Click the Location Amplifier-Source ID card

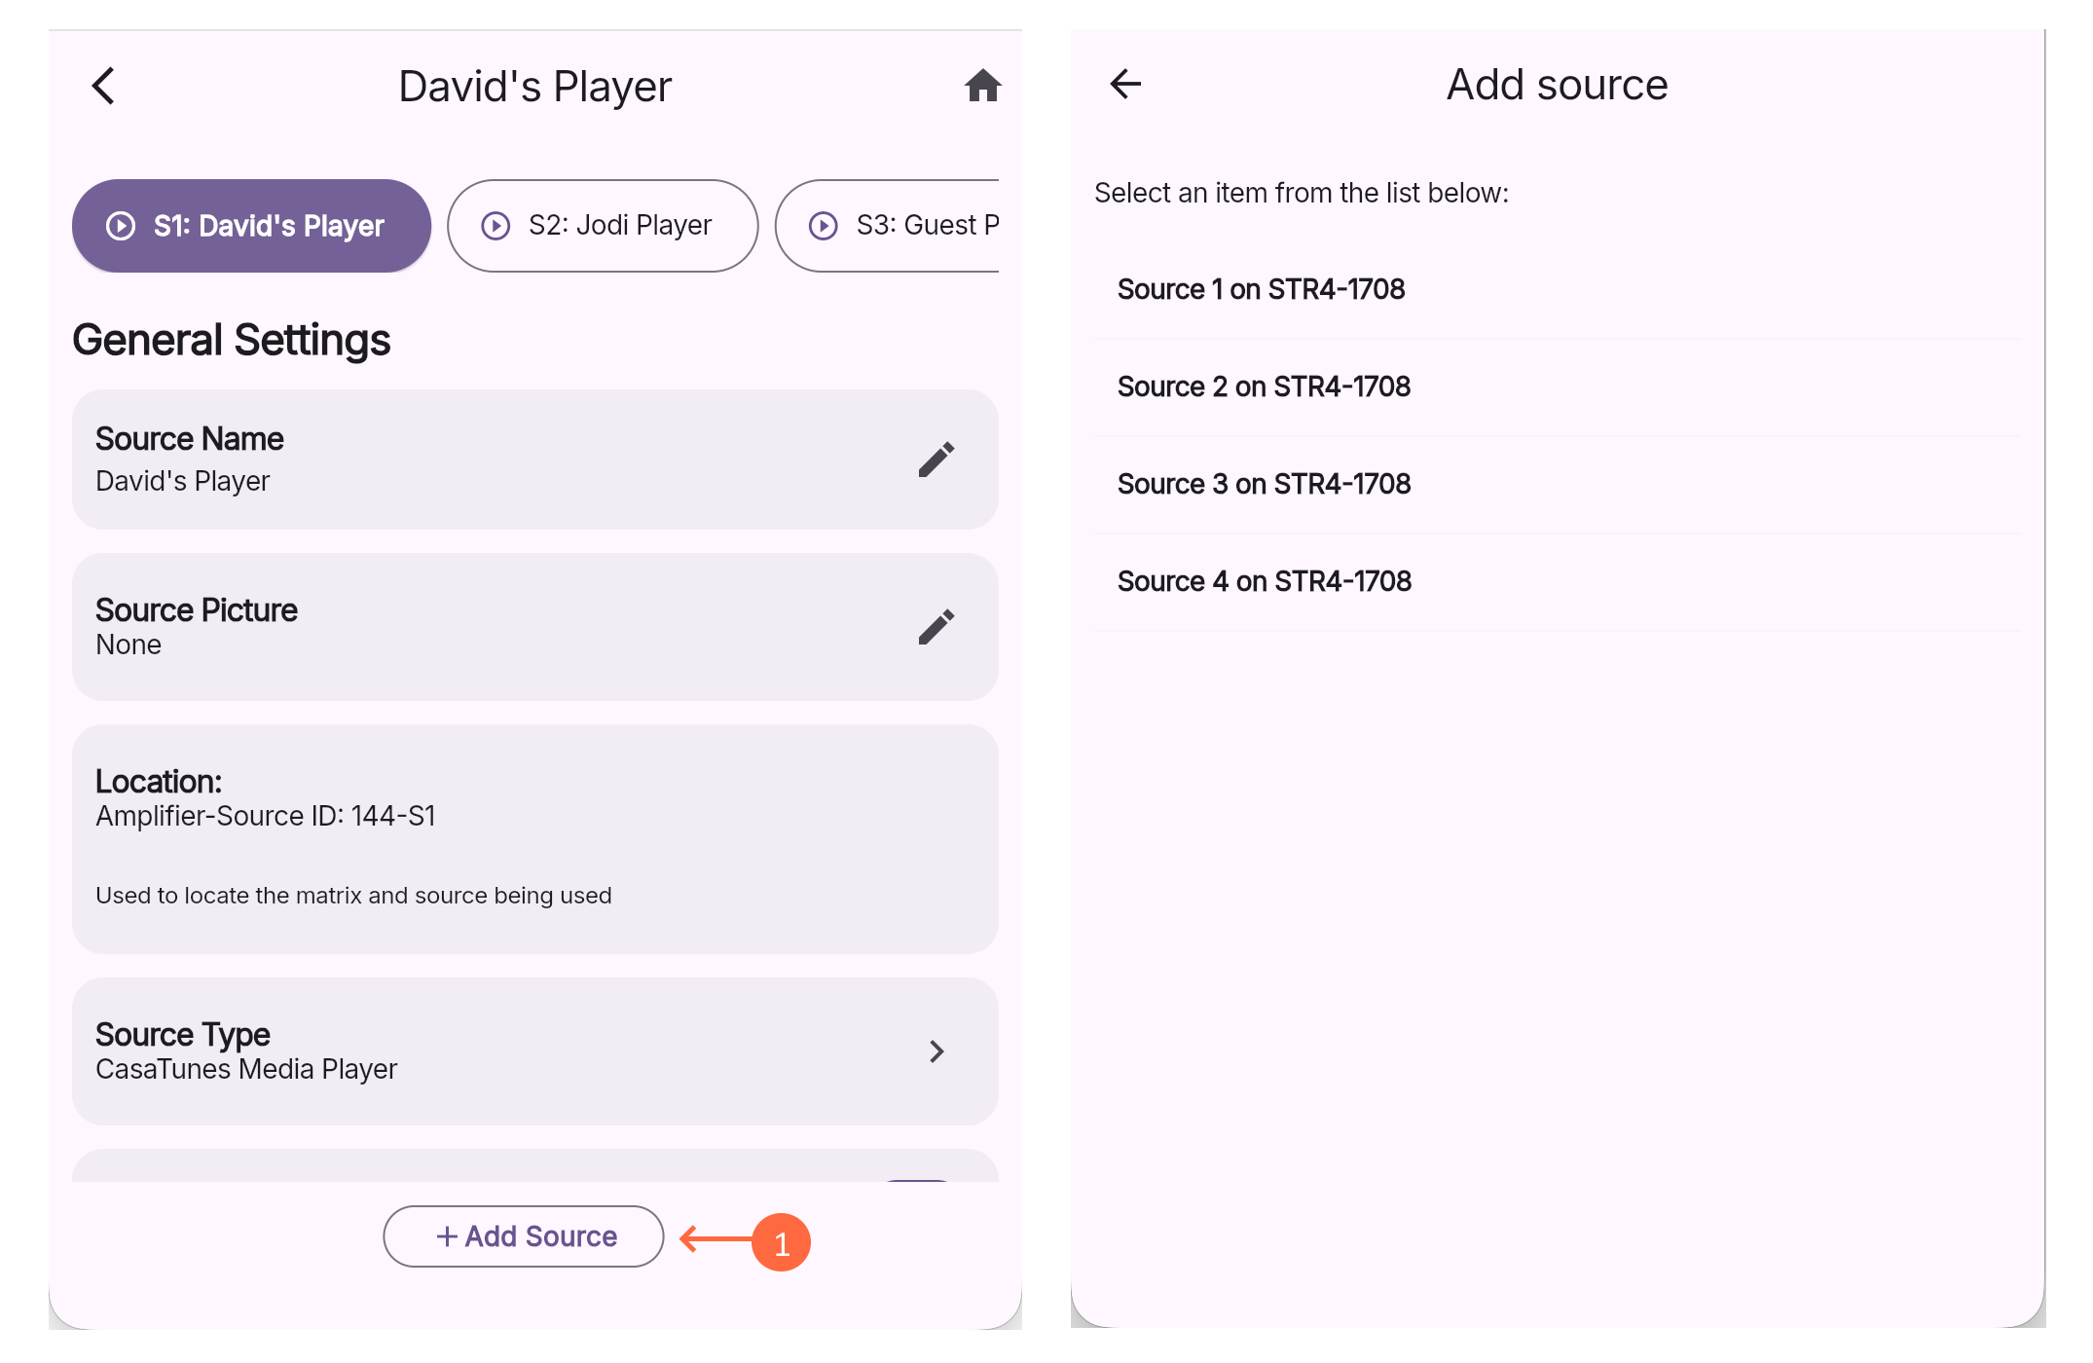click(535, 839)
